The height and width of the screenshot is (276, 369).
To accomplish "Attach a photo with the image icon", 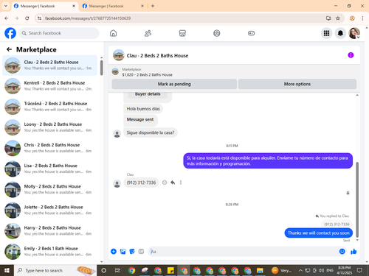I will point(123,252).
